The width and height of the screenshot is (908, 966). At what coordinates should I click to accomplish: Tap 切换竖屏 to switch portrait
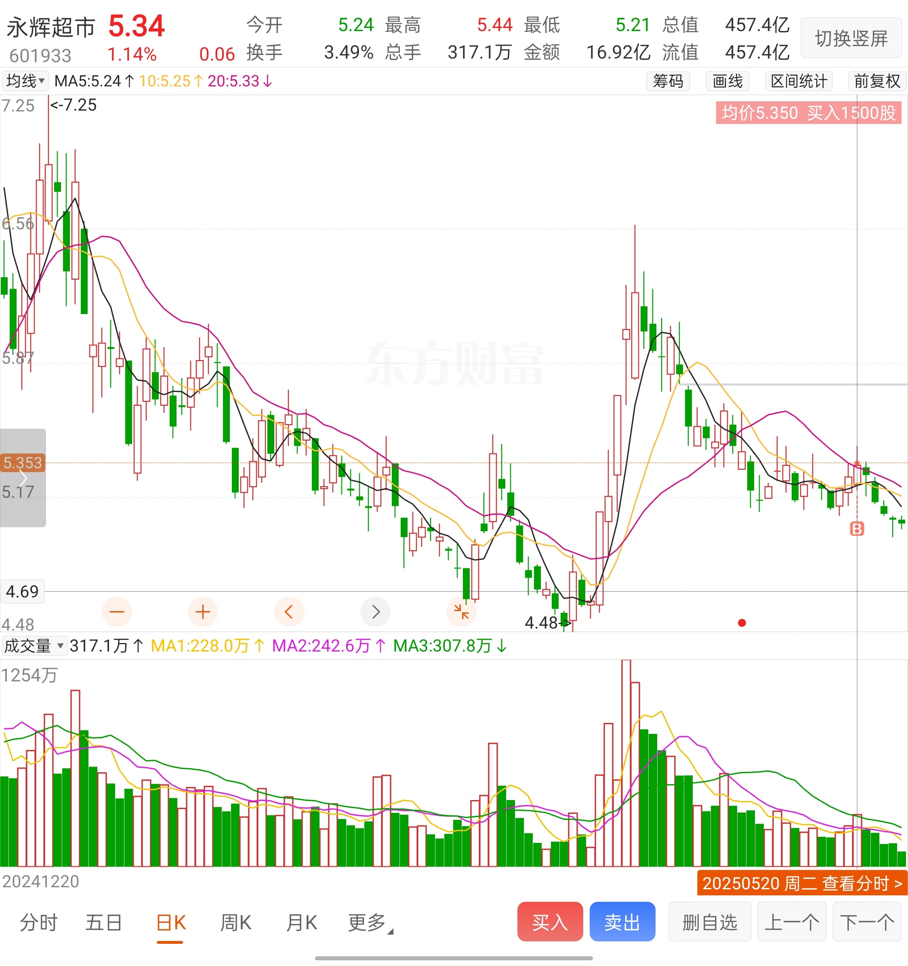[x=851, y=38]
